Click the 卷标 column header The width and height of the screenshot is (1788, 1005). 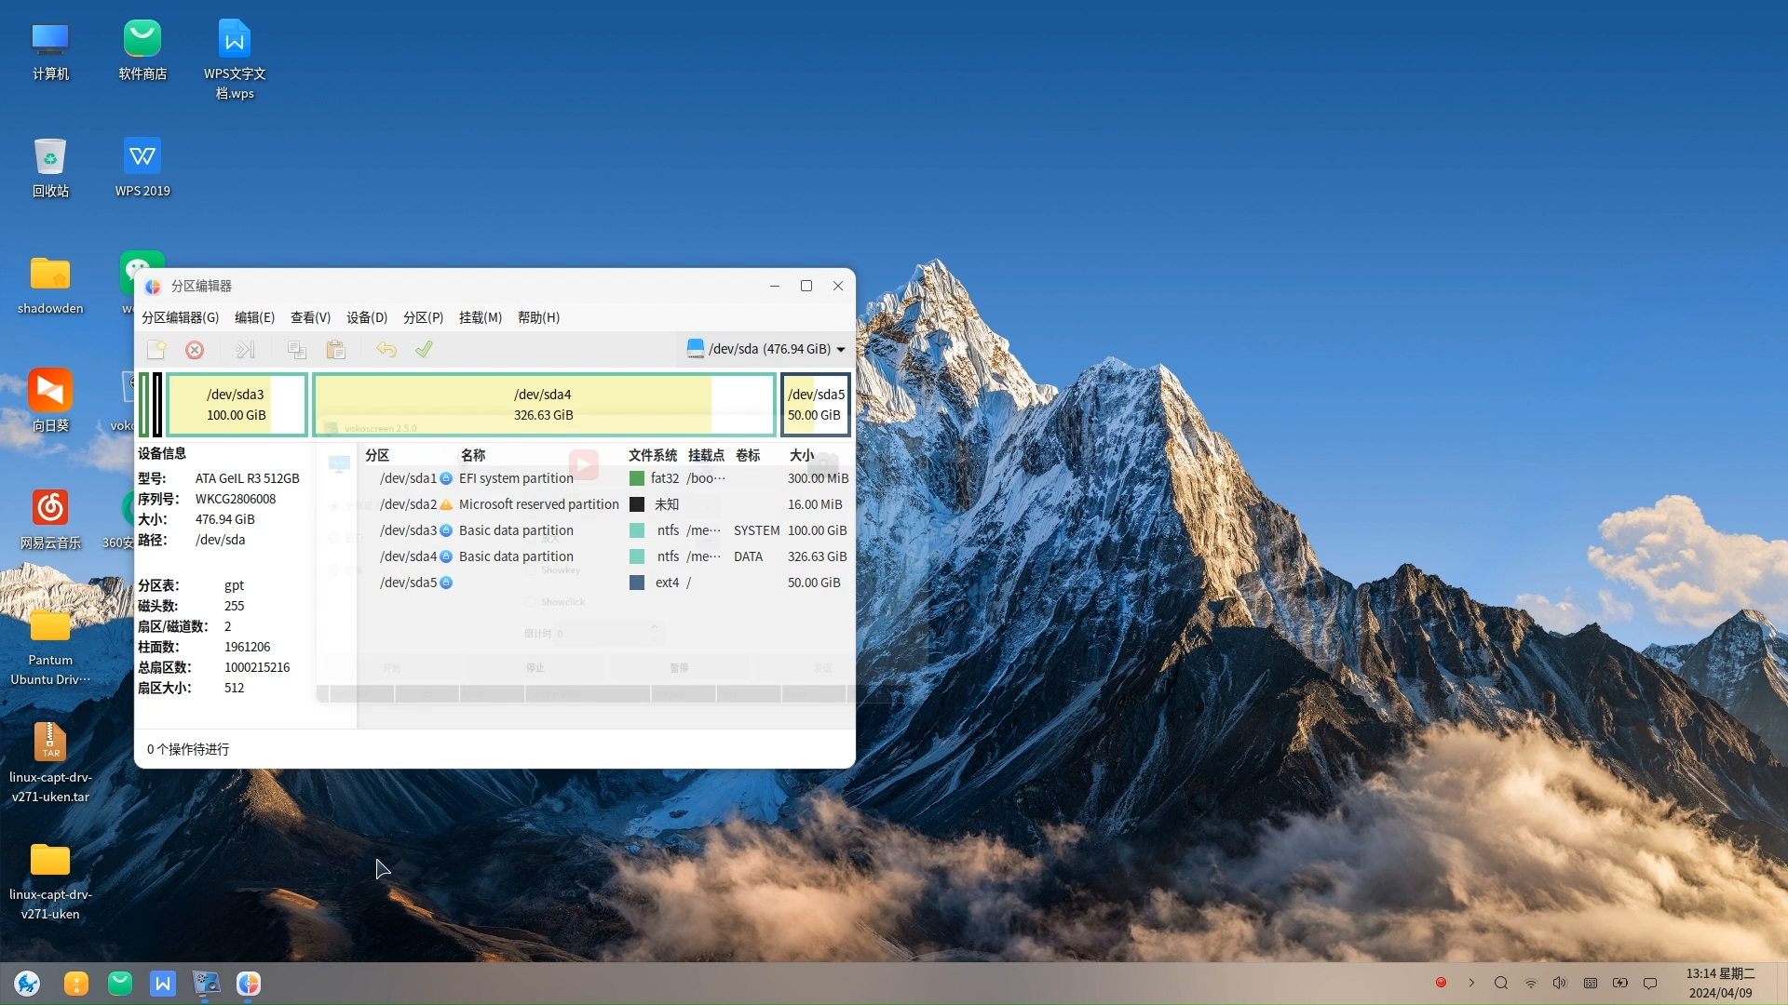[748, 455]
